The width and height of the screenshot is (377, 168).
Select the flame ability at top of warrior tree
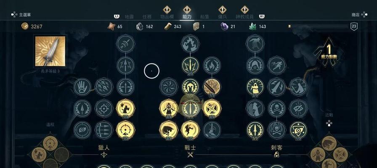point(190,44)
